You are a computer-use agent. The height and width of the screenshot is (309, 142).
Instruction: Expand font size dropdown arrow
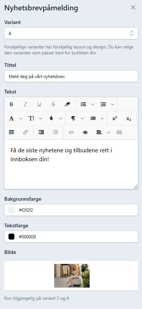click(41, 118)
